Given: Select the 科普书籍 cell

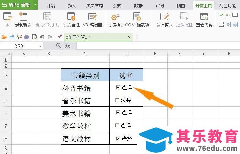Looking at the screenshot, I should click(85, 88).
